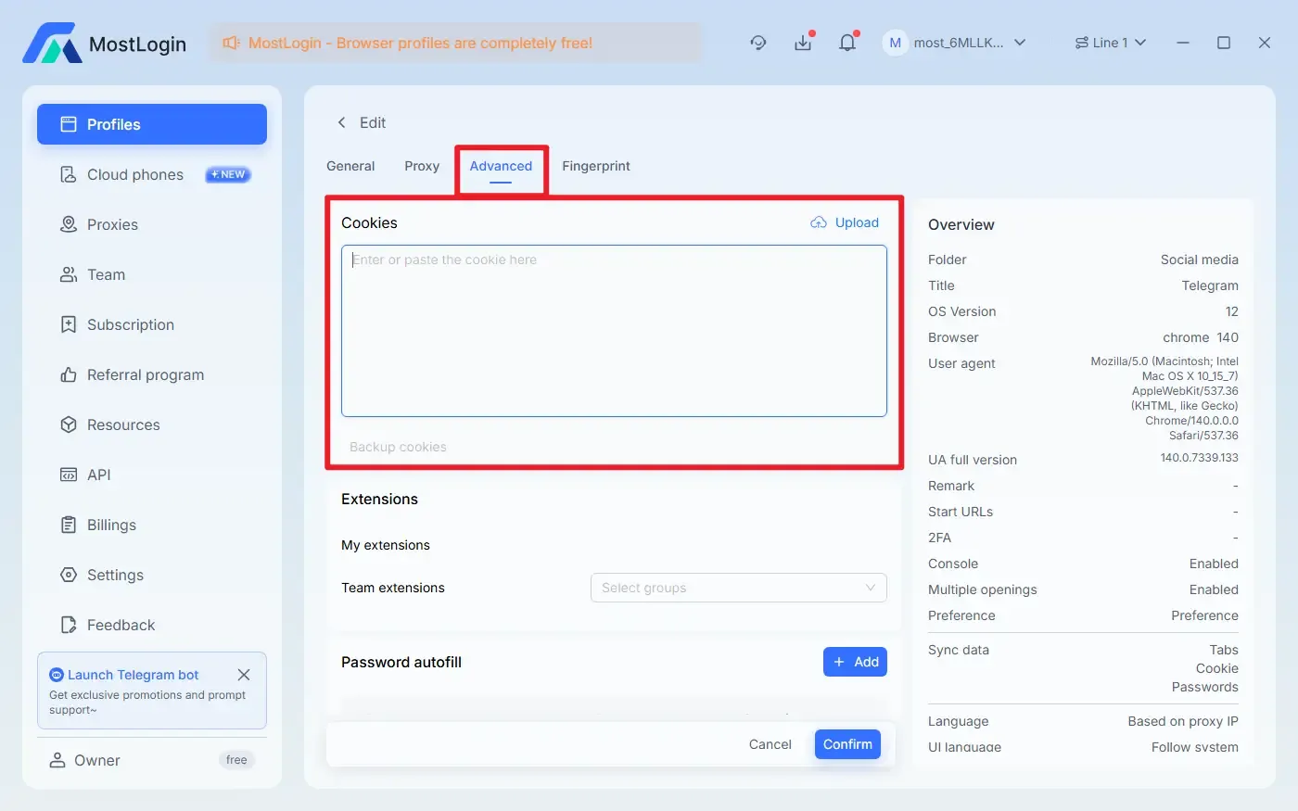Switch to the General tab
Screen dimensions: 1298x811
coord(350,166)
